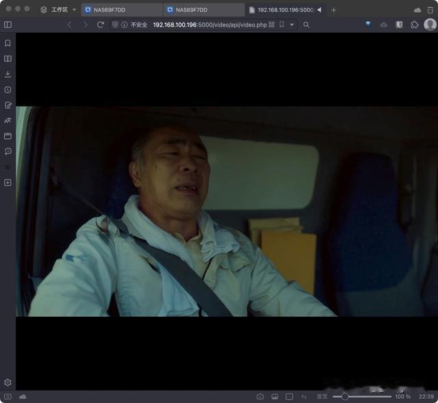Open tracker blocker shield in address bar
Viewport: 438px width, 403px height.
[x=115, y=25]
